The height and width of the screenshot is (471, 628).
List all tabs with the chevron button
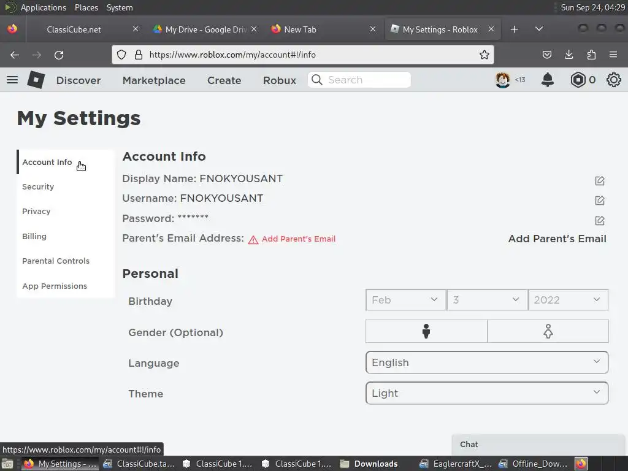click(538, 29)
